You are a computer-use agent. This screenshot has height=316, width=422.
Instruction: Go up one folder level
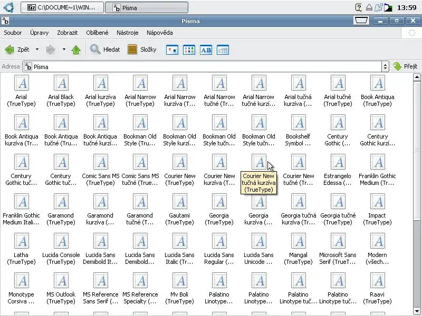[x=76, y=50]
